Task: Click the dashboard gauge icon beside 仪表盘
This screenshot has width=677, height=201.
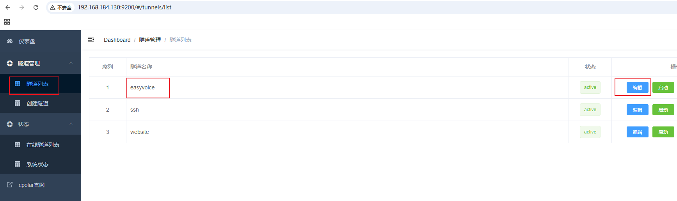Action: [x=10, y=41]
